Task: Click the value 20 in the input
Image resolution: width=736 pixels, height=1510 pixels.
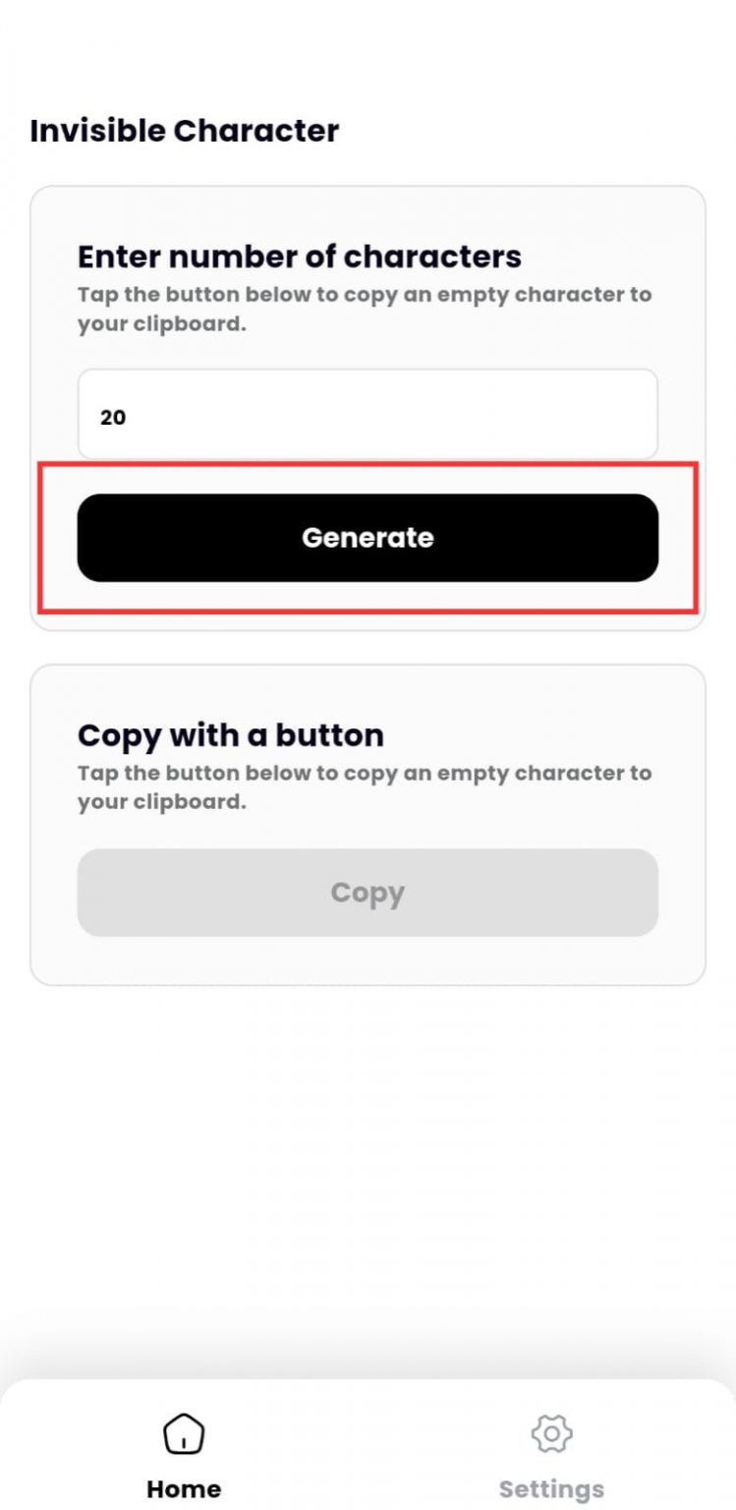Action: [113, 417]
